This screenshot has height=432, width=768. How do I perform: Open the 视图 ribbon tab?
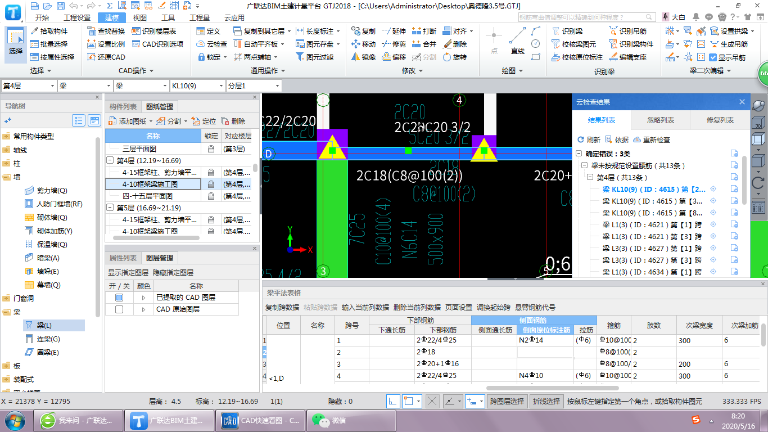point(140,17)
